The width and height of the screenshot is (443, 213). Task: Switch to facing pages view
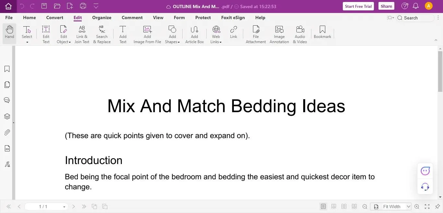pyautogui.click(x=344, y=207)
